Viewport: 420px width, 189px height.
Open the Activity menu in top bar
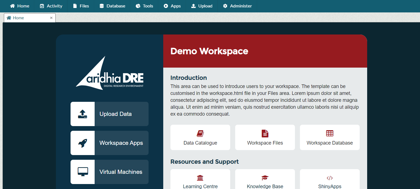(51, 6)
